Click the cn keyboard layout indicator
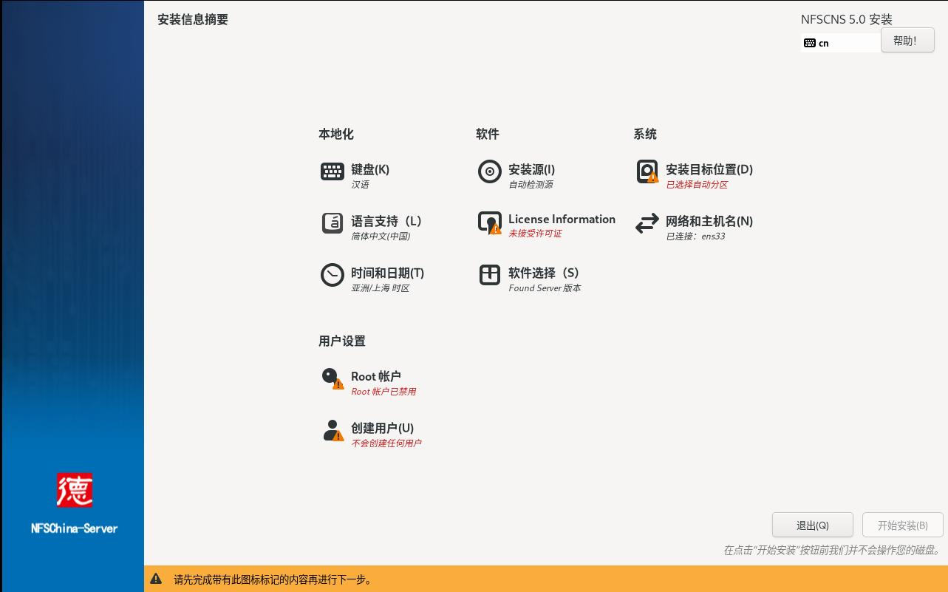This screenshot has width=948, height=592. click(x=840, y=43)
